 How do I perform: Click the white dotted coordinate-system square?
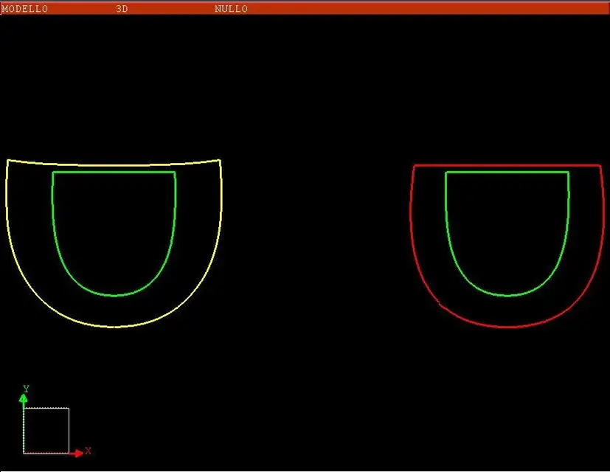(46, 431)
